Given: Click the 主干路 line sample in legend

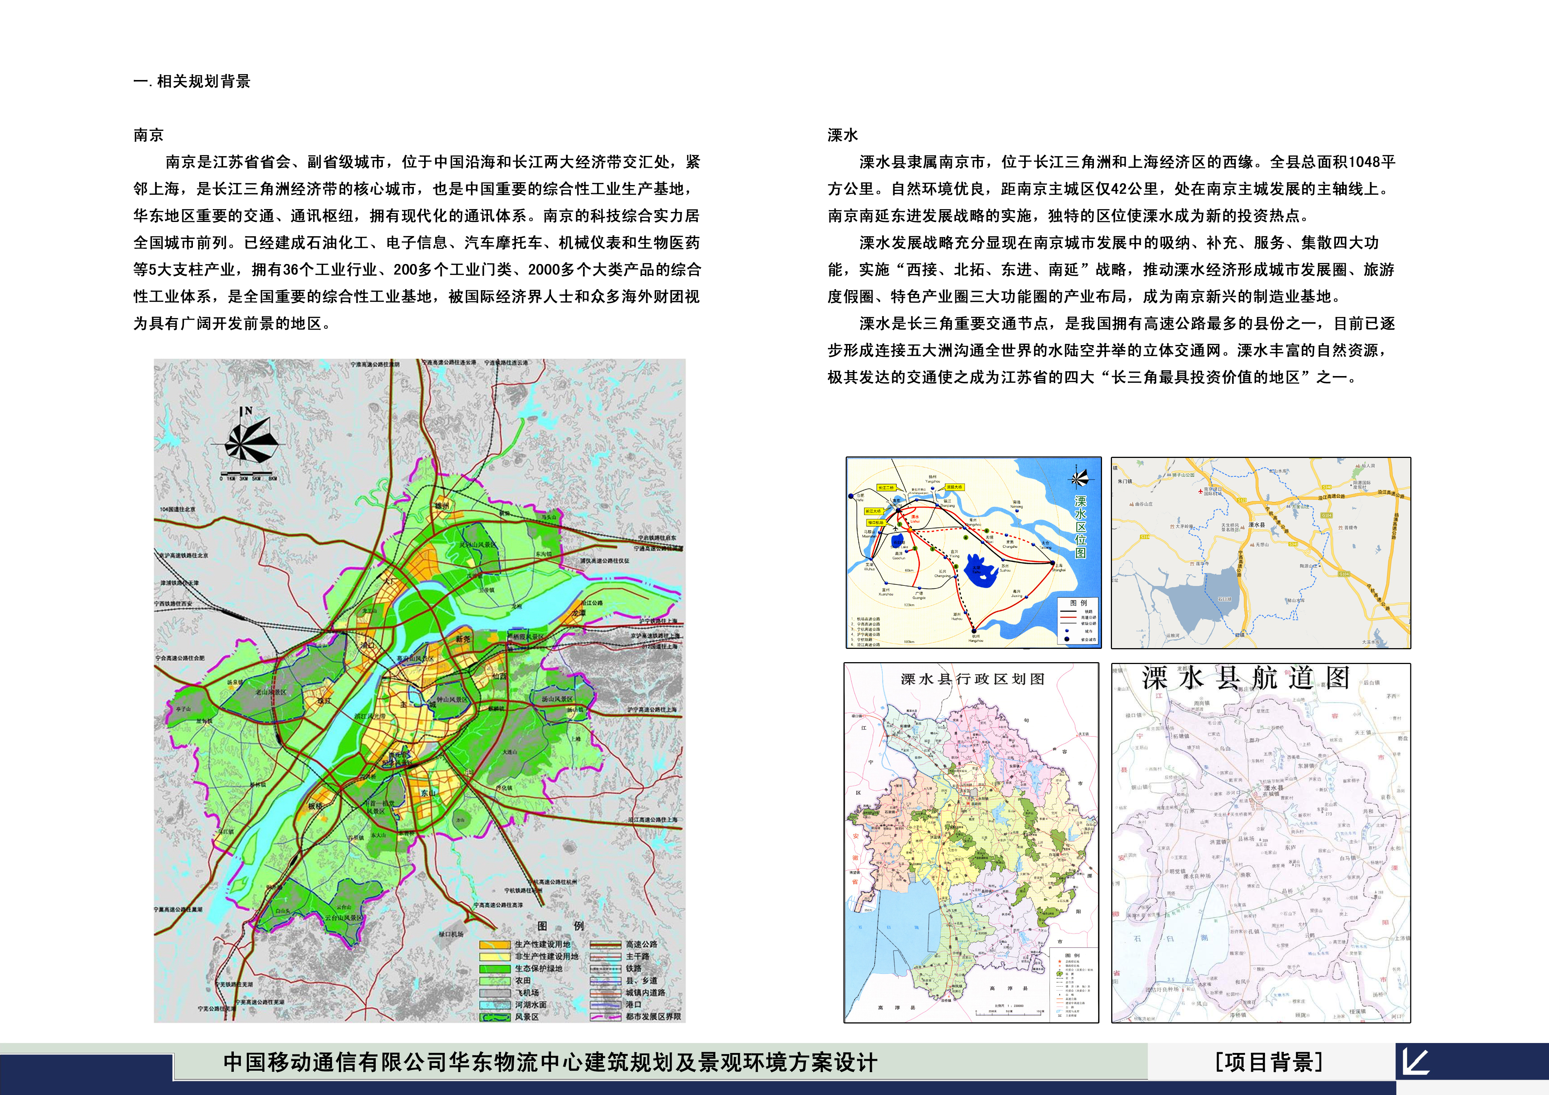Looking at the screenshot, I should (606, 957).
